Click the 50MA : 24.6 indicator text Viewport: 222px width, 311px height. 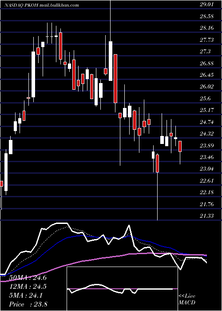[28, 278]
